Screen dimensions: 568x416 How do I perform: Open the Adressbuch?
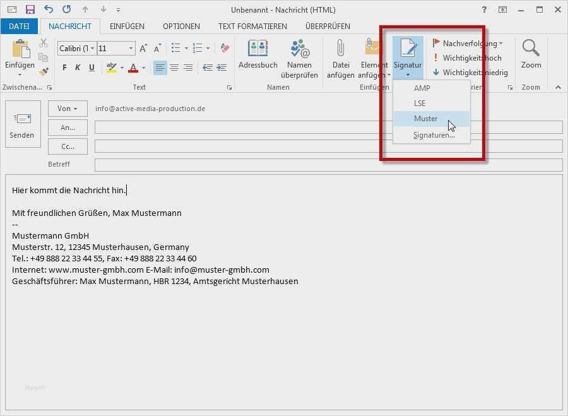pos(257,56)
